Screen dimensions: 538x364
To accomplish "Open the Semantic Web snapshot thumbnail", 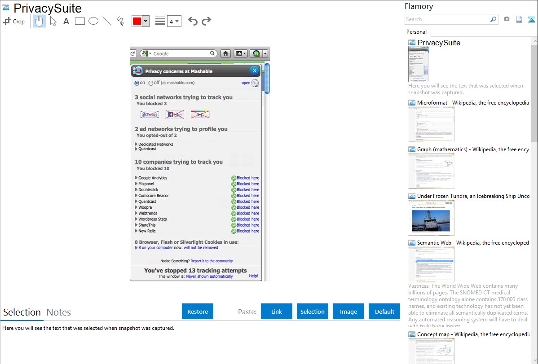I will pos(431,264).
